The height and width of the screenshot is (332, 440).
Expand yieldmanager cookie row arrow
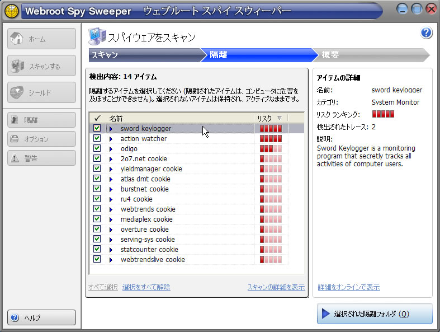pyautogui.click(x=111, y=169)
